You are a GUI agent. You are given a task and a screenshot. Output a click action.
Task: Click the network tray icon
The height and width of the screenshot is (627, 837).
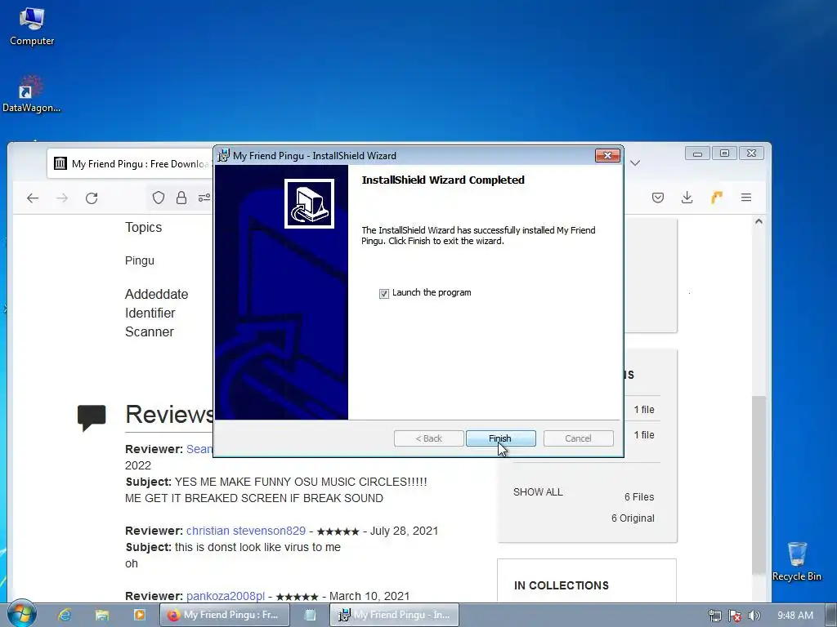click(x=714, y=616)
